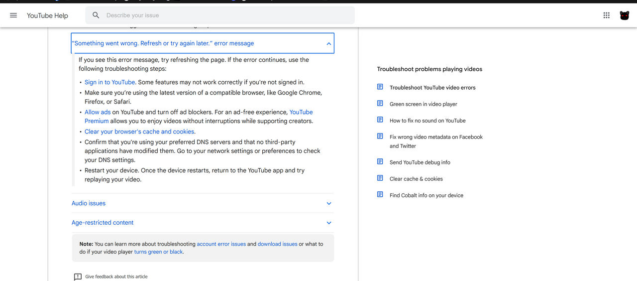Image resolution: width=637 pixels, height=281 pixels.
Task: Click Give feedback about this article
Action: pyautogui.click(x=116, y=277)
